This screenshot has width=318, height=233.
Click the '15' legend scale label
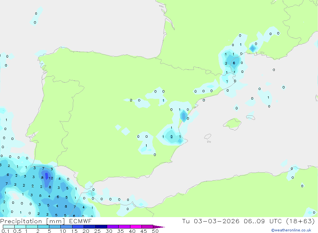pos(74,231)
